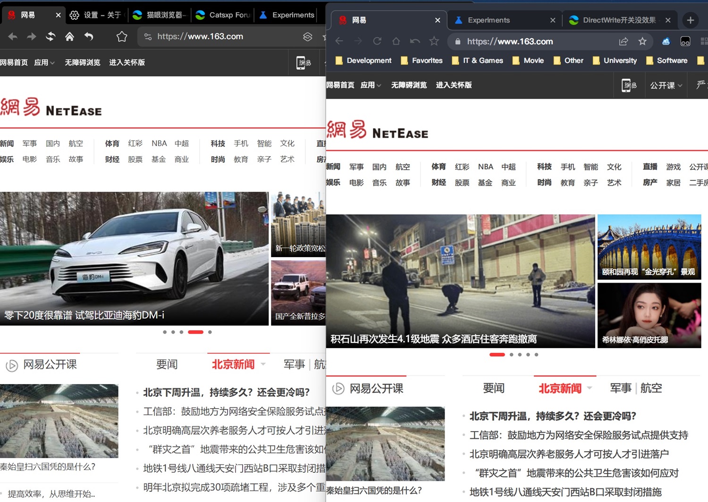Close Experiments tab in right window
Viewport: 708px width, 502px height.
(553, 20)
